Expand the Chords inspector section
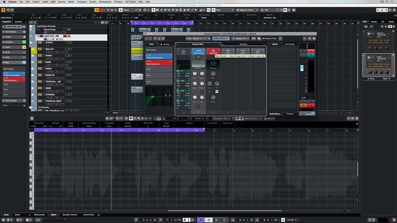397x223 pixels. point(14,37)
